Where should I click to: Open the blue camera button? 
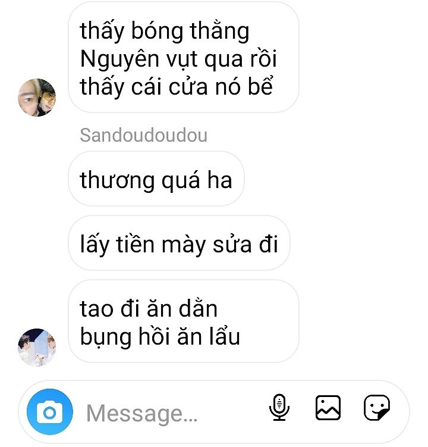coord(50,412)
